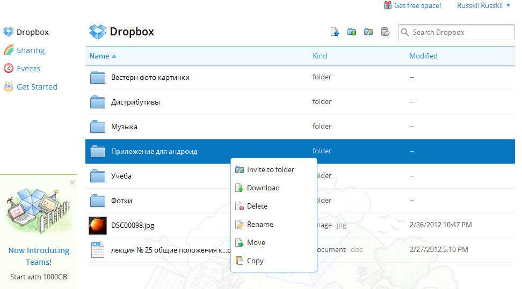Click the folder icon for Дистрибутивы
This screenshot has height=289, width=522.
click(x=98, y=102)
